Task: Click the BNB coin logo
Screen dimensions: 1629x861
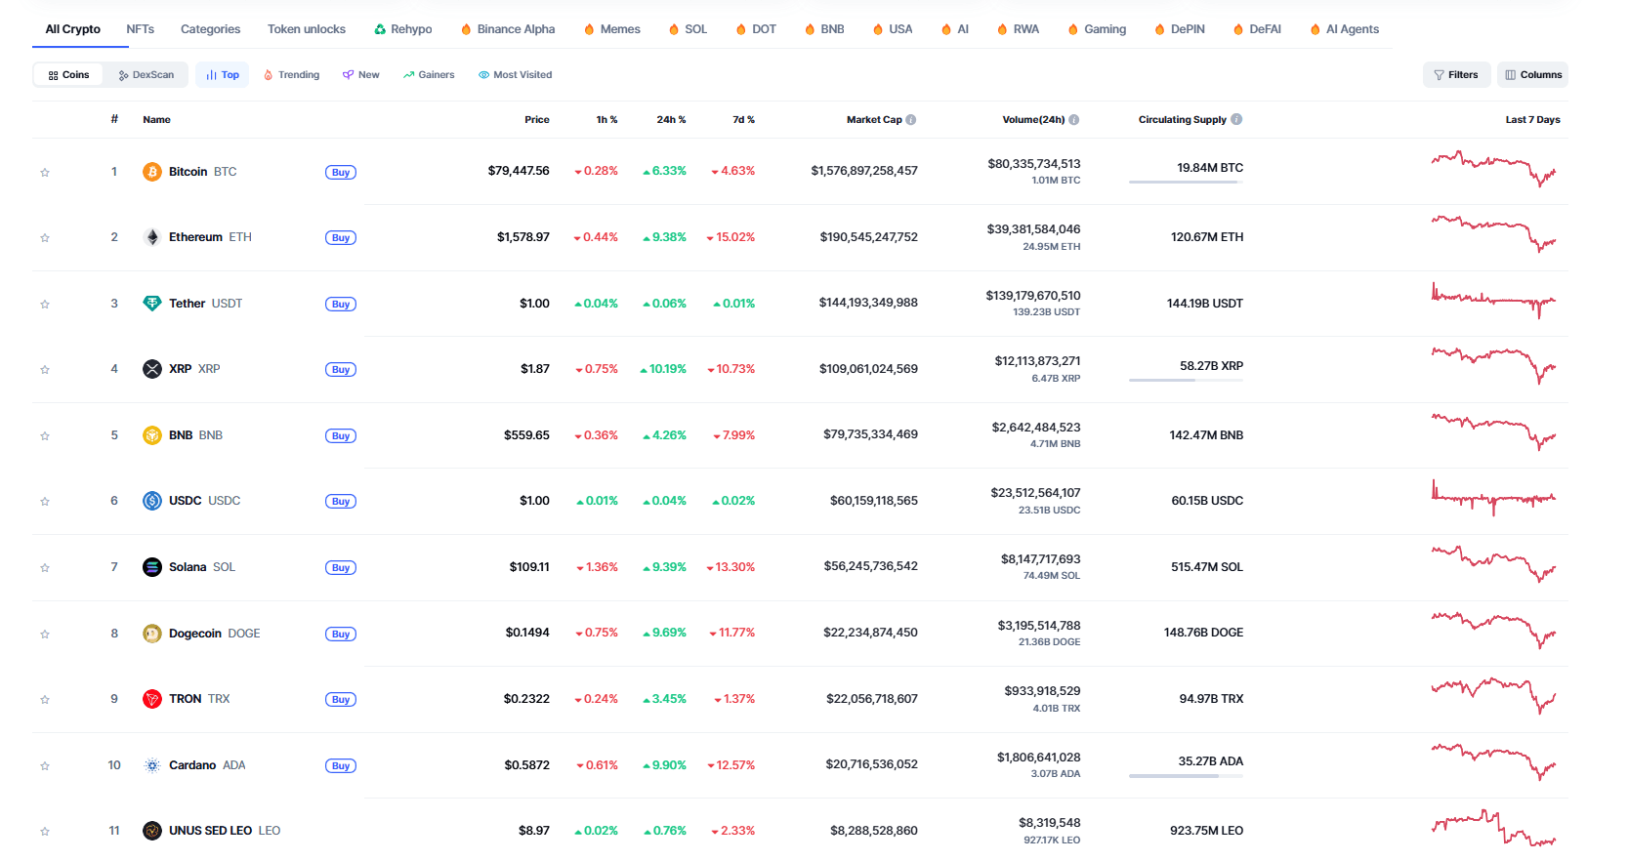Action: [152, 435]
